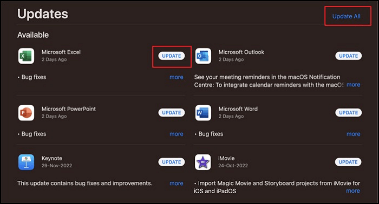Select the Microsoft PowerPoint title text
This screenshot has width=379, height=204.
69,109
